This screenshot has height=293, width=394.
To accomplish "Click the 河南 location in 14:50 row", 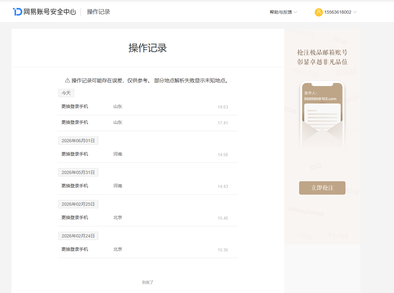I will (x=118, y=154).
